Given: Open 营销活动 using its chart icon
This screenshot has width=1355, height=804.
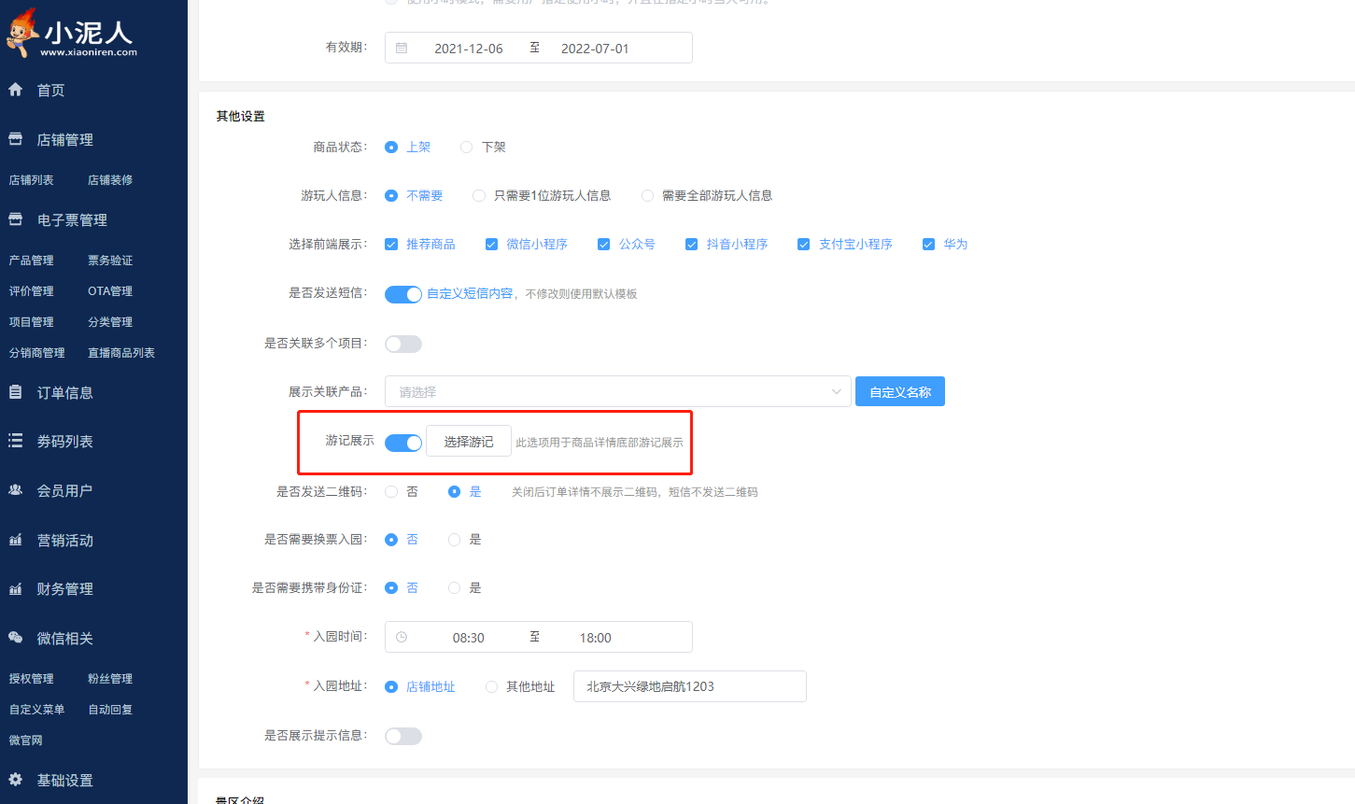Looking at the screenshot, I should pyautogui.click(x=16, y=540).
